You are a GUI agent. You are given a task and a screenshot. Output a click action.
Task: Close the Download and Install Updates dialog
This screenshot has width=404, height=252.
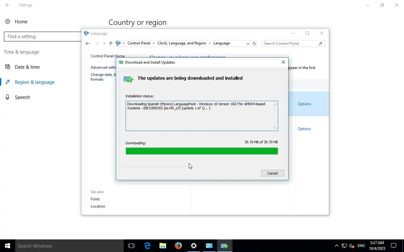point(283,62)
